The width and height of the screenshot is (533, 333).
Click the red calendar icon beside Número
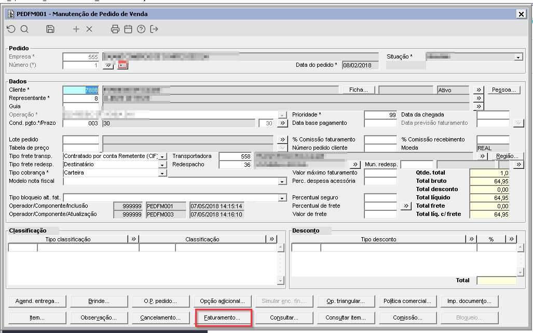click(122, 65)
